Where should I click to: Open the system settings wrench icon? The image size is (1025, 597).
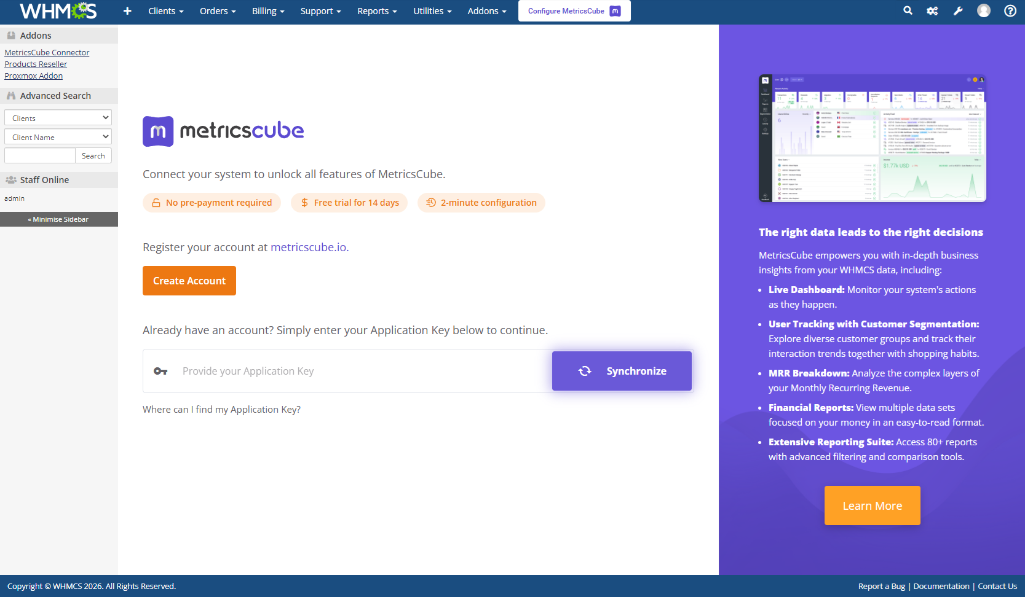pyautogui.click(x=957, y=10)
